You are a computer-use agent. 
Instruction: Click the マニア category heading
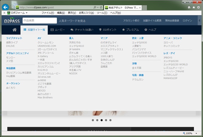click(104, 38)
